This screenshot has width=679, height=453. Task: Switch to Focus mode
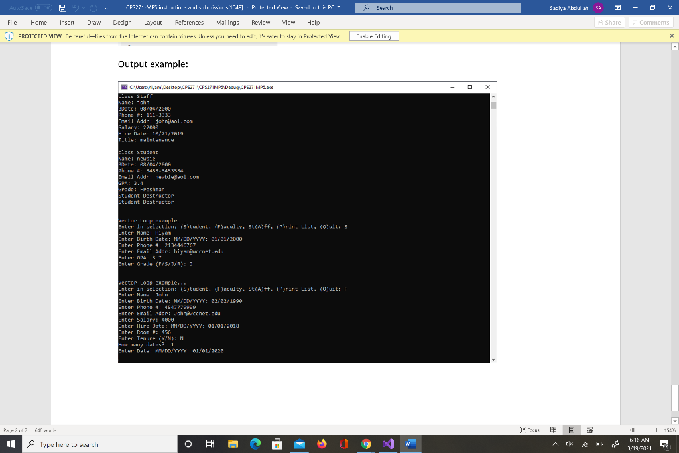[x=530, y=430]
